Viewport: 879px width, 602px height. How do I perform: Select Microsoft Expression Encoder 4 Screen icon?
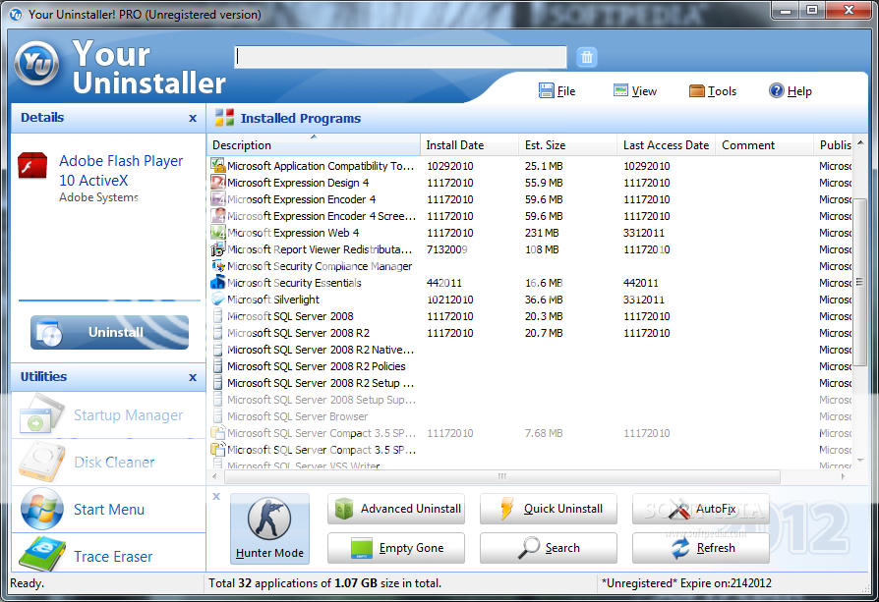click(217, 216)
